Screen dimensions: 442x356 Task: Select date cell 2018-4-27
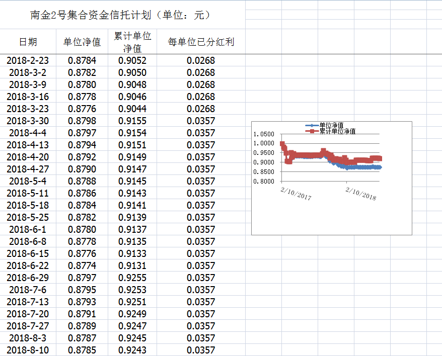pyautogui.click(x=28, y=169)
